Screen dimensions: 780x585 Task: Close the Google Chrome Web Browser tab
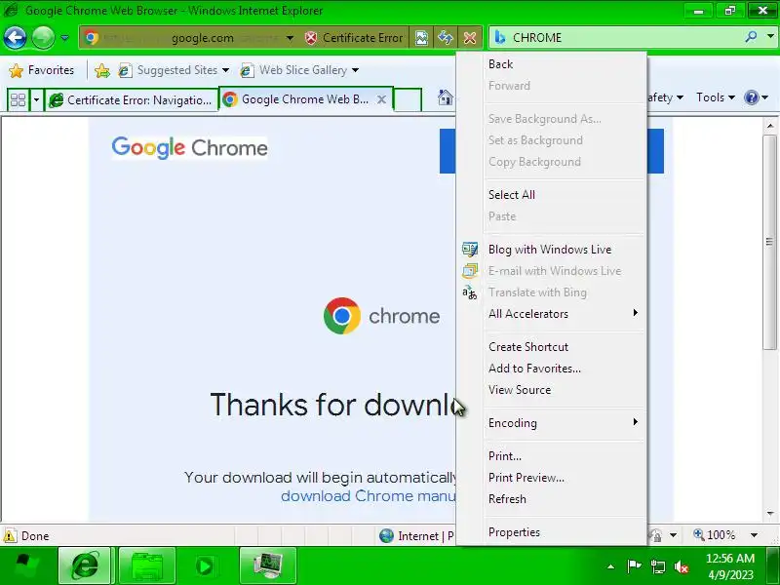(x=381, y=99)
